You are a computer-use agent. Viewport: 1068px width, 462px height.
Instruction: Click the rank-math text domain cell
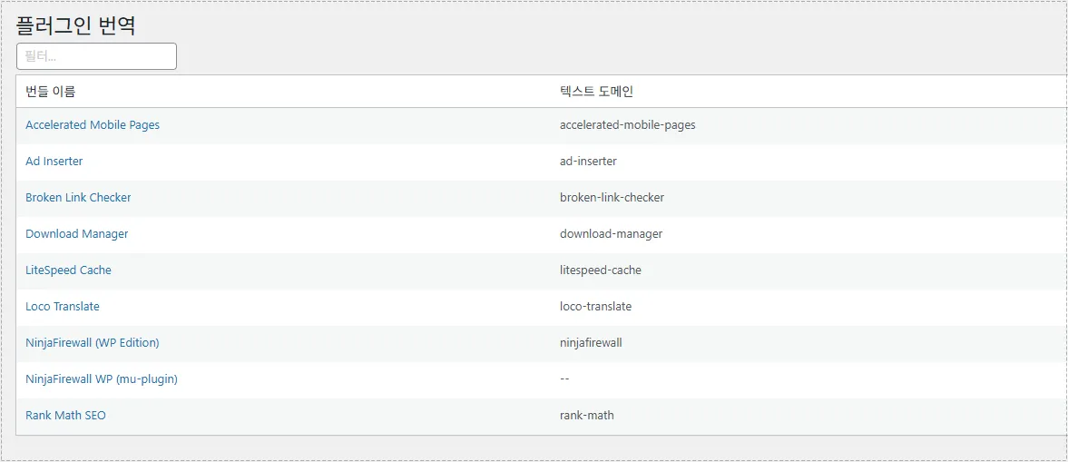coord(587,416)
